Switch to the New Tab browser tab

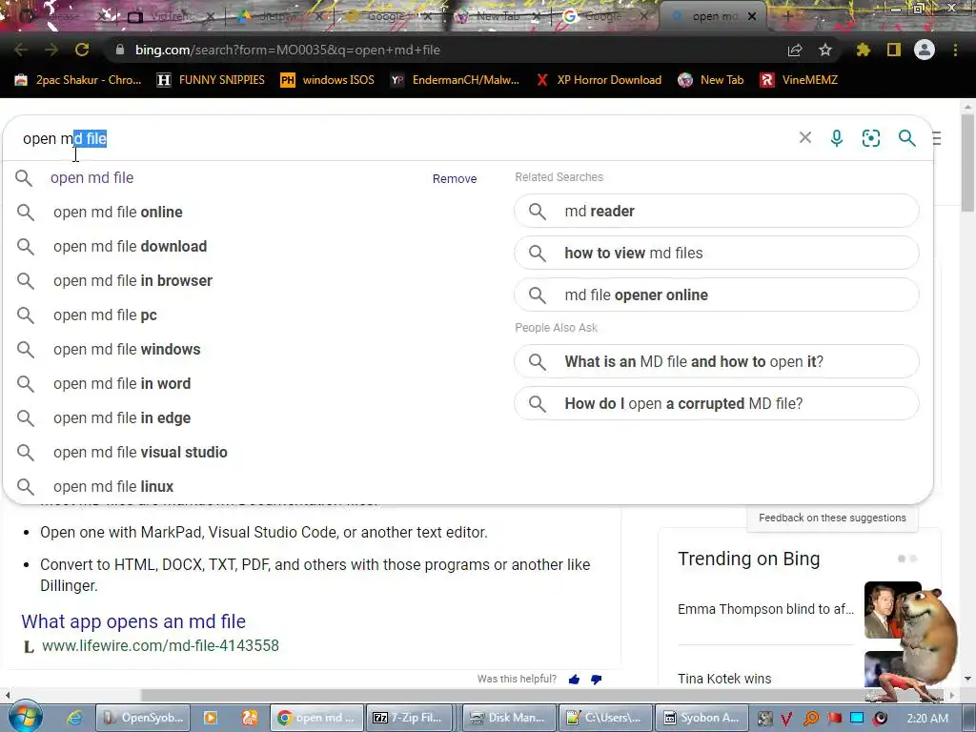tap(497, 16)
